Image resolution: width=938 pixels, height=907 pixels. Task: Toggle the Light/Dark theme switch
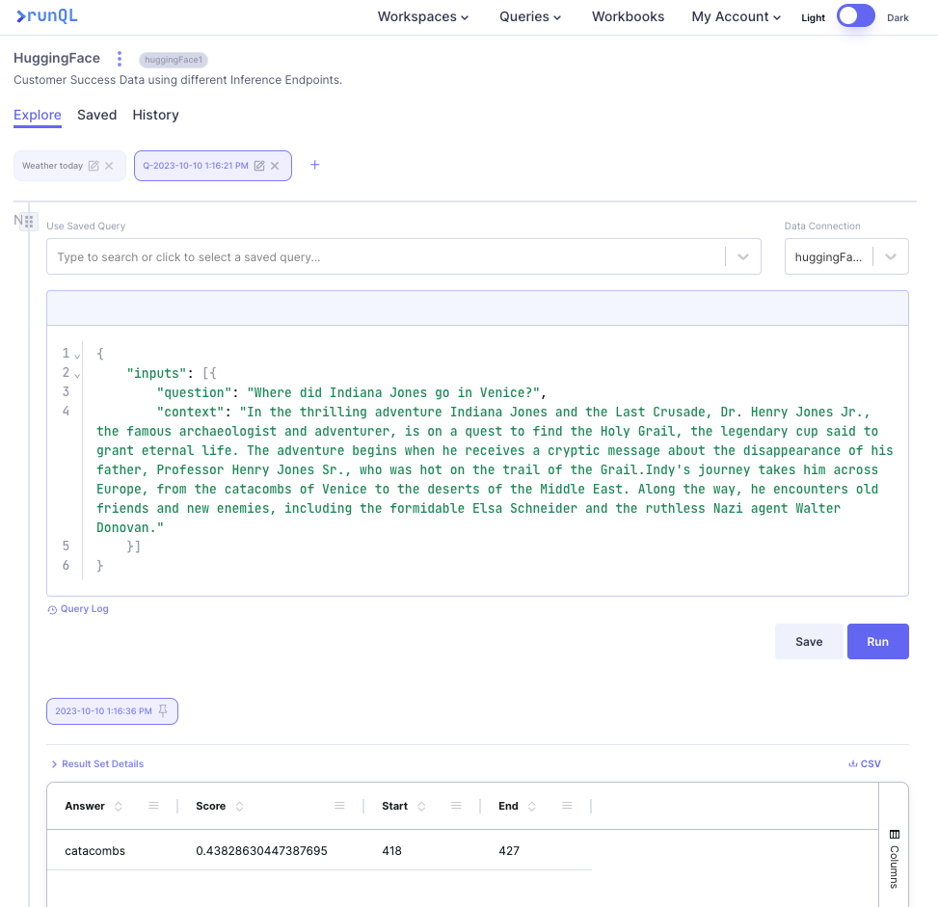point(855,16)
